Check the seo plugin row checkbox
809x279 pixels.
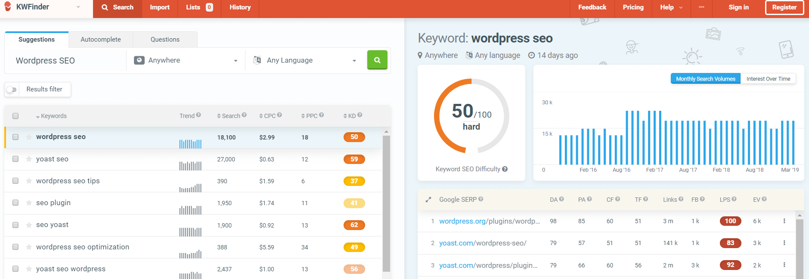coord(15,203)
